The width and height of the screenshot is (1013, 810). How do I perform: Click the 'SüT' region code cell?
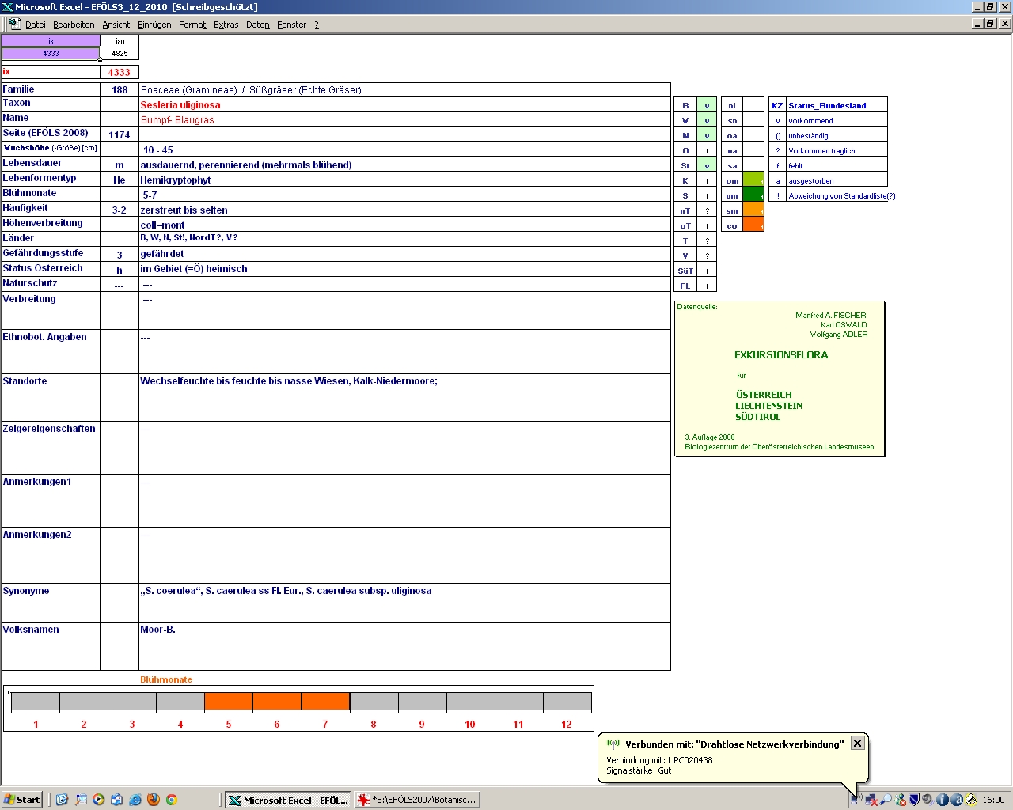coord(685,271)
